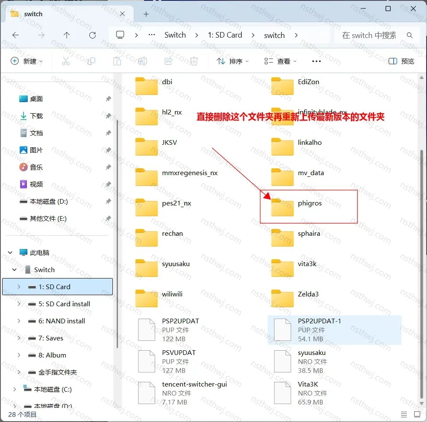Click the Cut scissors icon
This screenshot has height=422, width=427.
66,61
